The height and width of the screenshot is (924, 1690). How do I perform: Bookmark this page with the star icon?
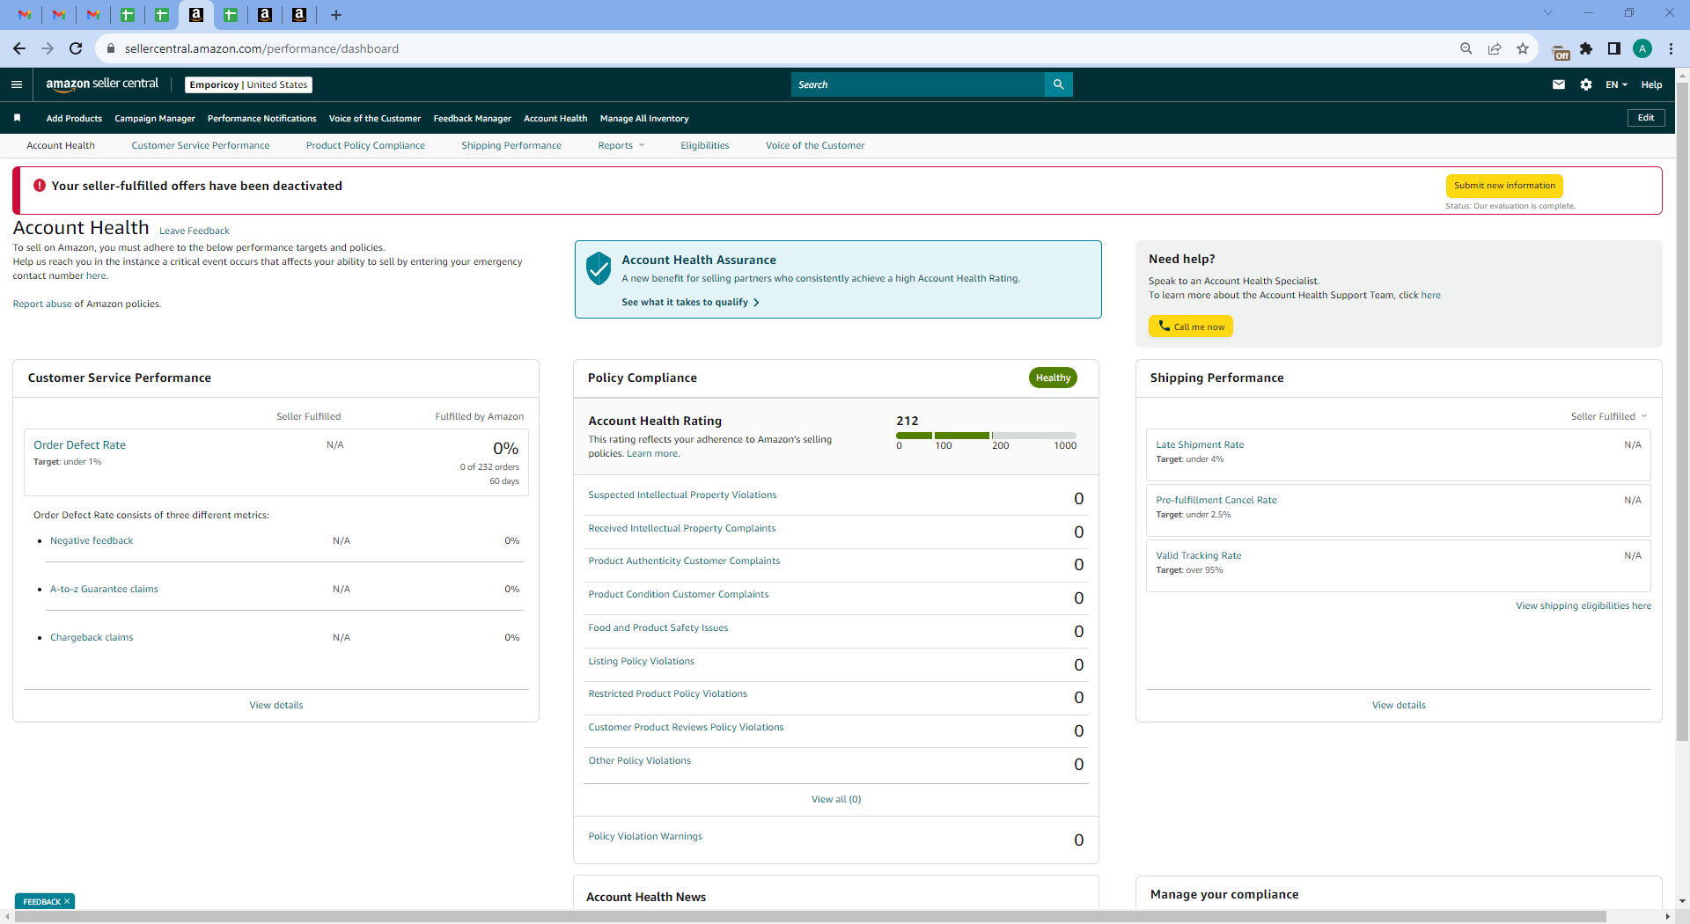point(1522,48)
